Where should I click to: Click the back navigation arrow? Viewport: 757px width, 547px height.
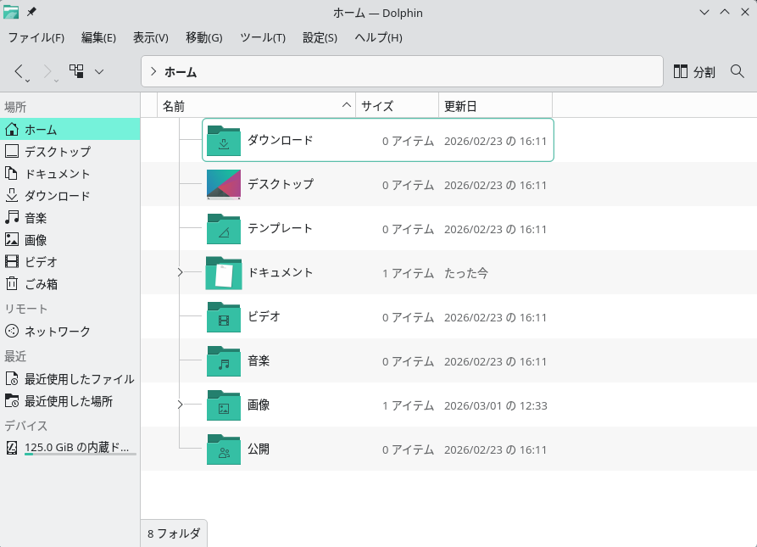click(19, 72)
